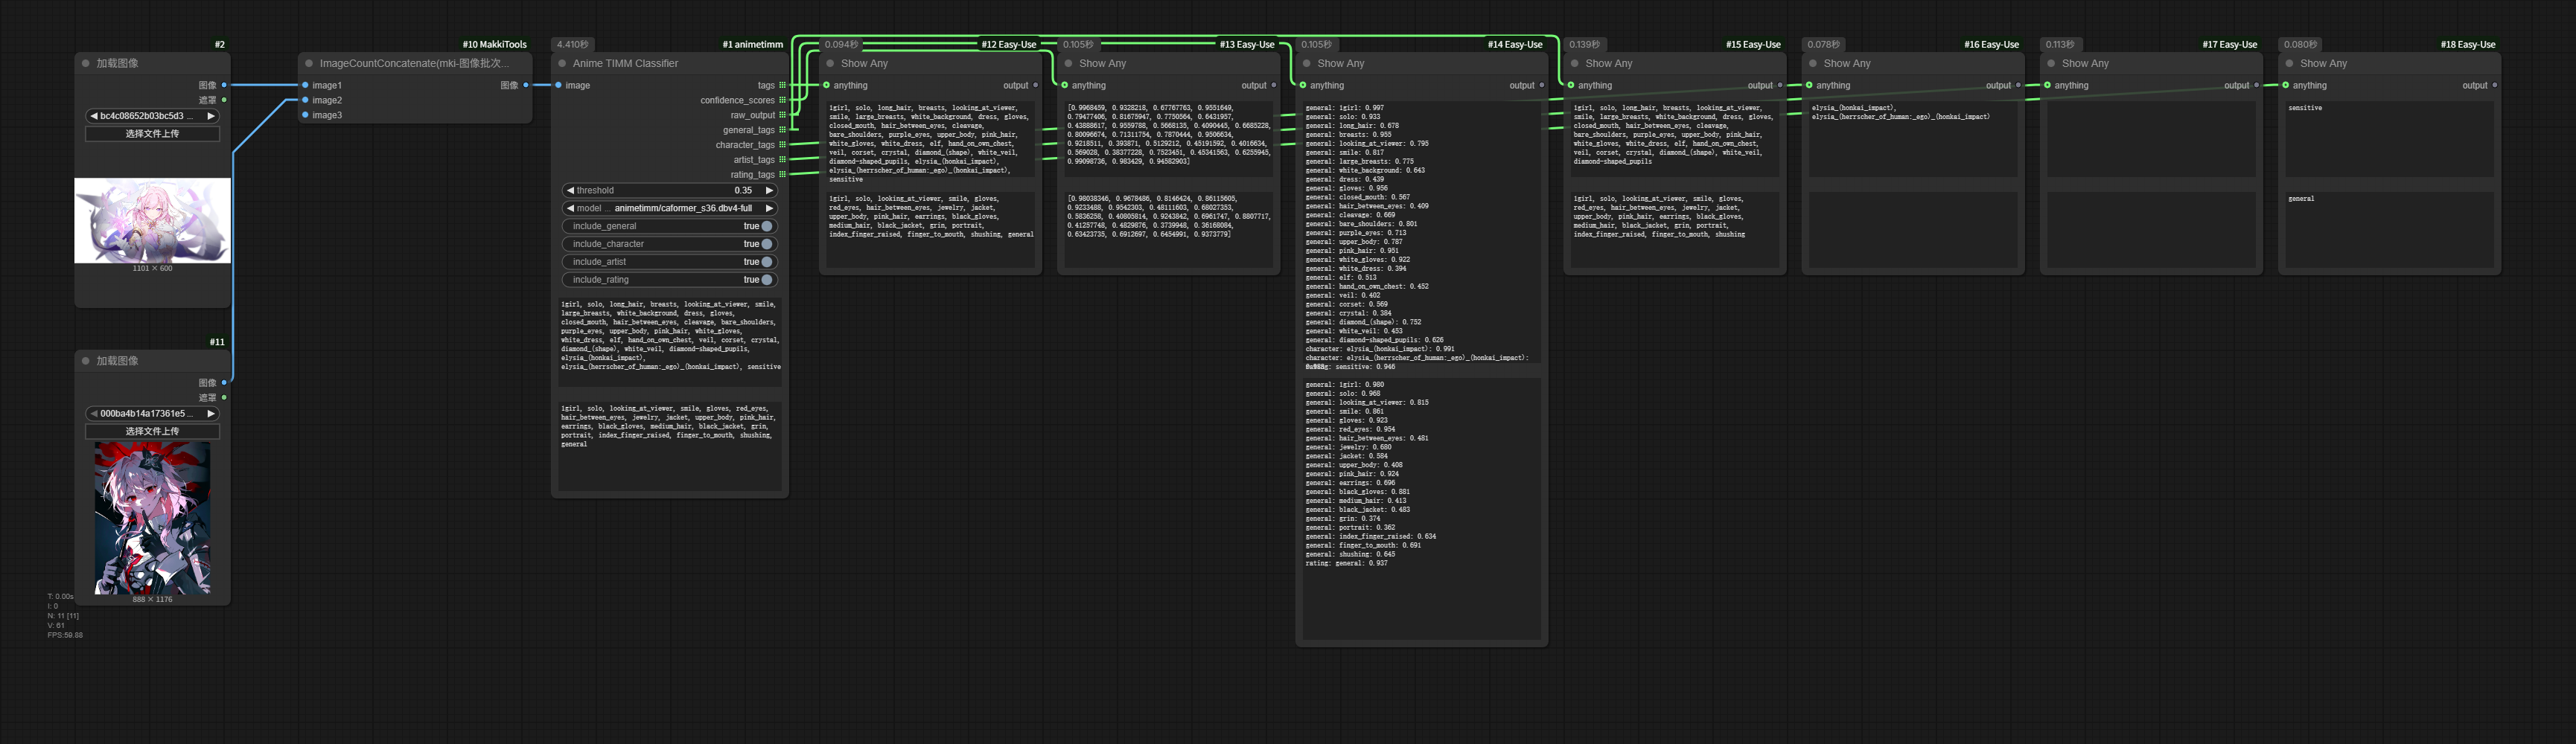Image resolution: width=2576 pixels, height=744 pixels.
Task: Collapse the Anime TIMM Classifier node with its dot
Action: click(562, 63)
